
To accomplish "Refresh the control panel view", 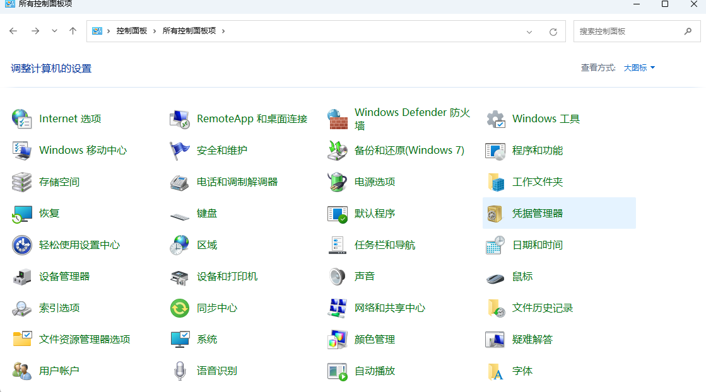I will pyautogui.click(x=553, y=32).
